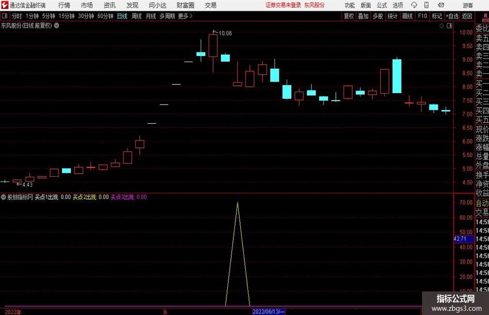Open the headset customer service icon
The image size is (489, 315).
pos(414,5)
